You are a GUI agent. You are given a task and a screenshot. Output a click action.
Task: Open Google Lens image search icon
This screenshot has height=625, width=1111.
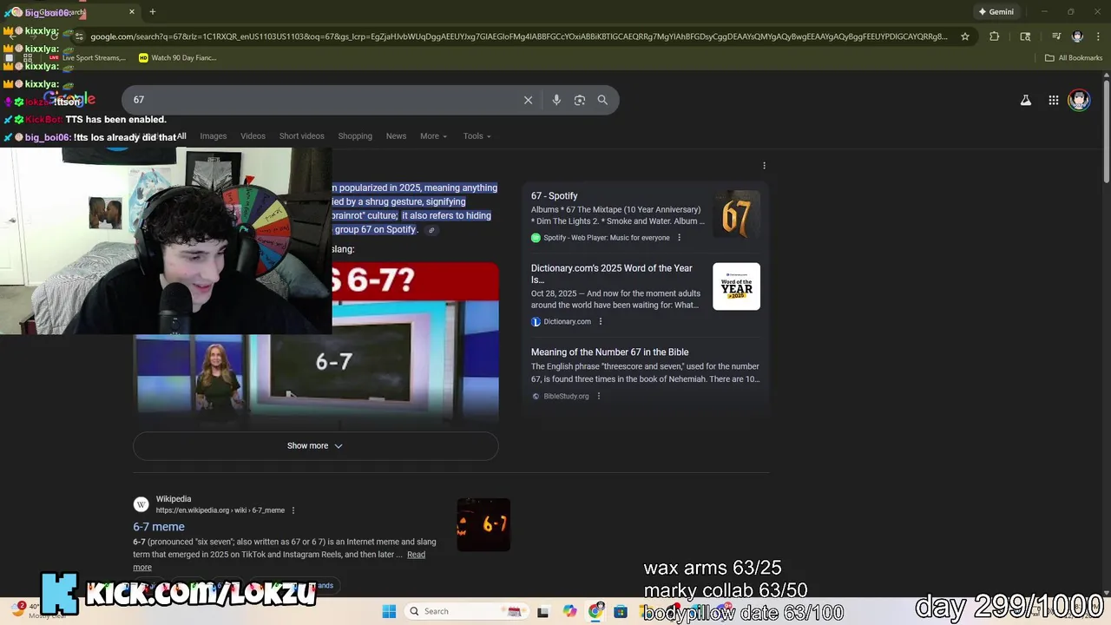coord(580,100)
